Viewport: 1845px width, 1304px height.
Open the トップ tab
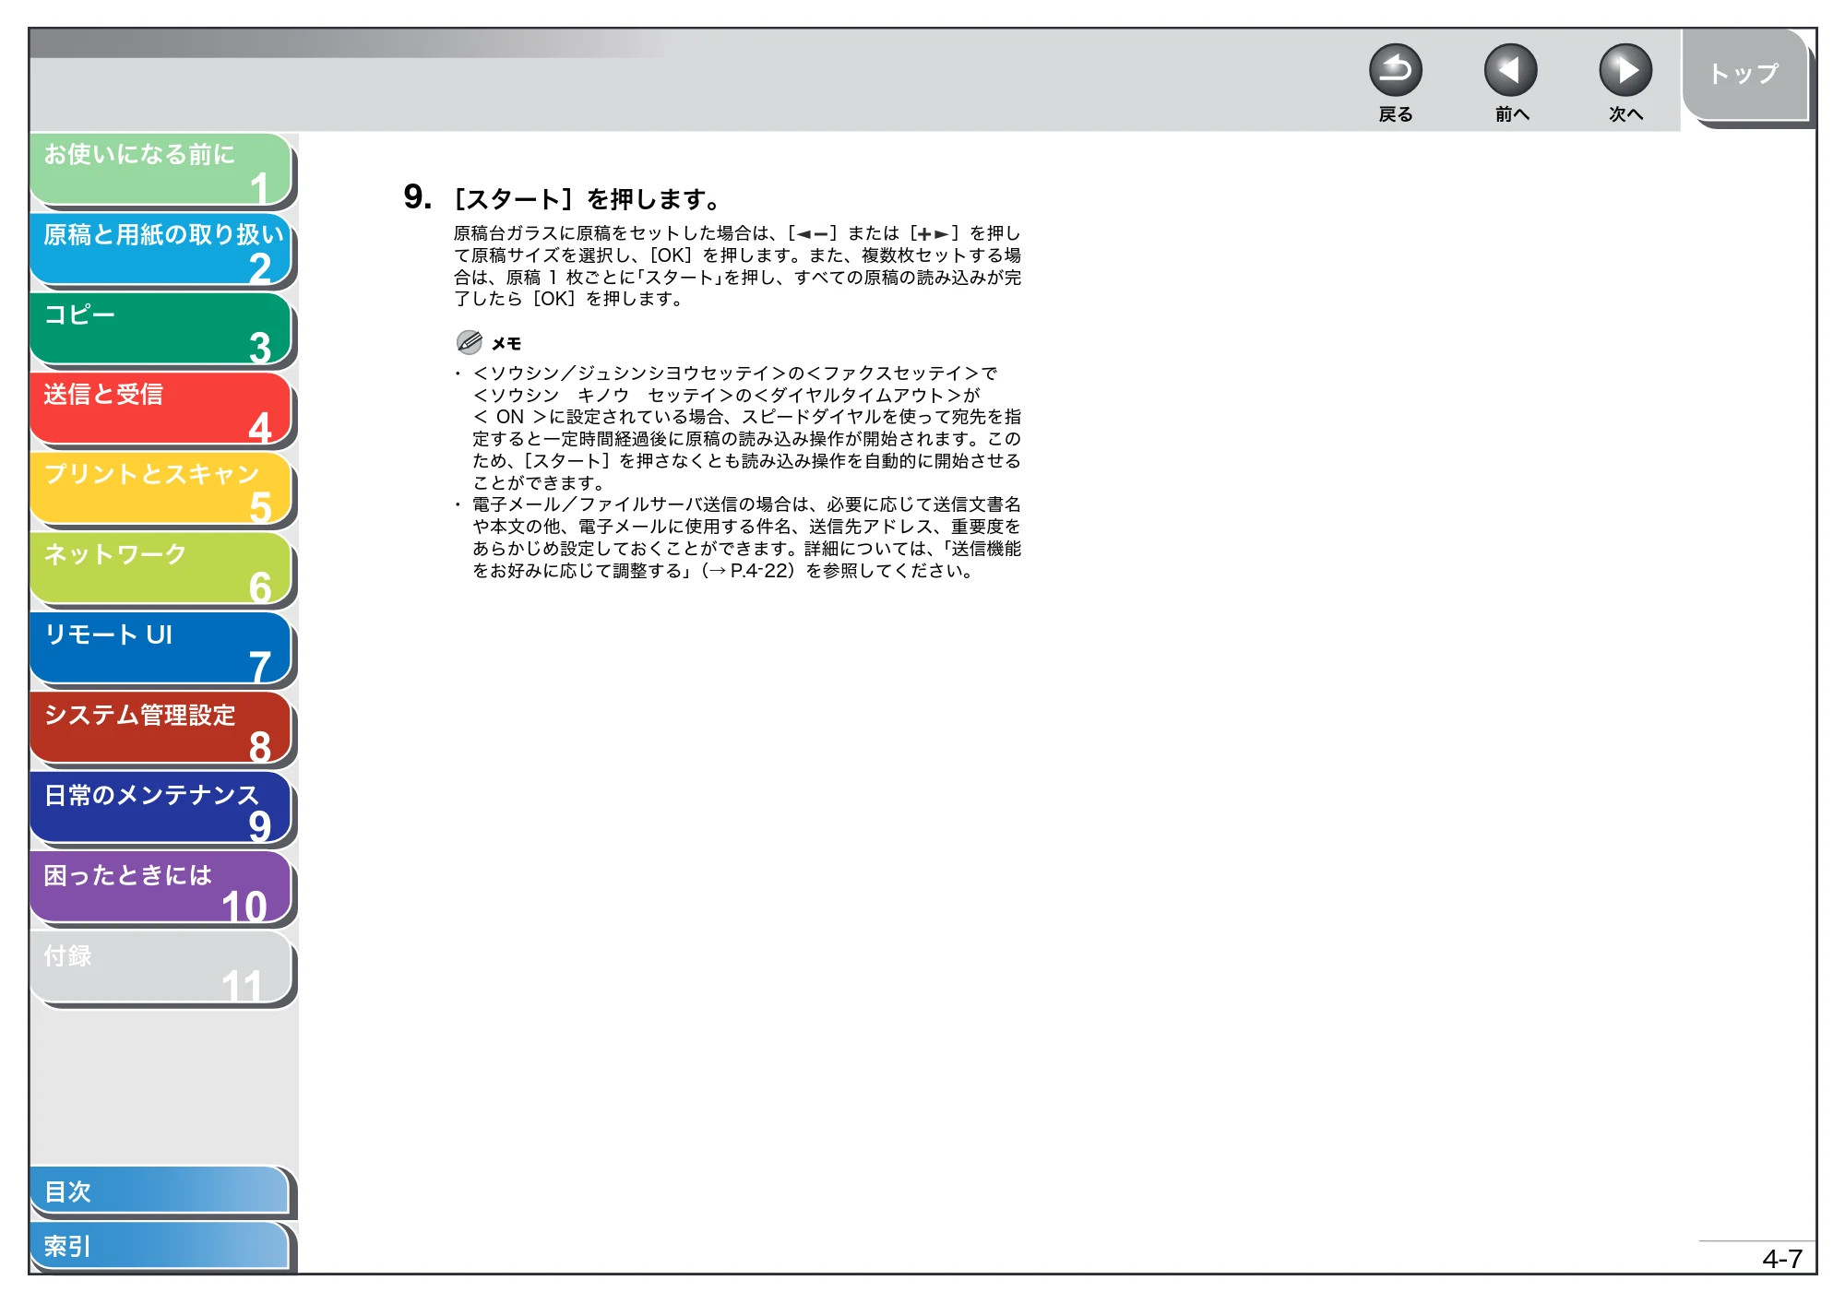click(x=1744, y=75)
